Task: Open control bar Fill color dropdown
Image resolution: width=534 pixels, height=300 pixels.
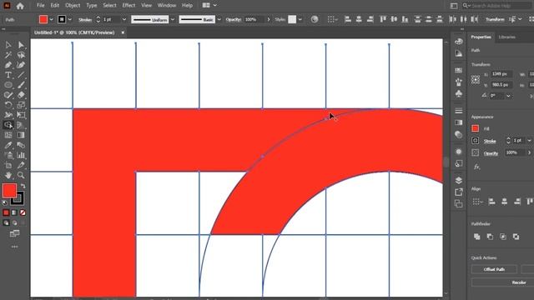Action: (52, 19)
